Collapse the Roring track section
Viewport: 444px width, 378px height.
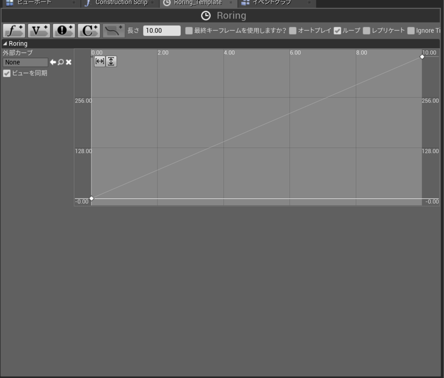point(5,44)
